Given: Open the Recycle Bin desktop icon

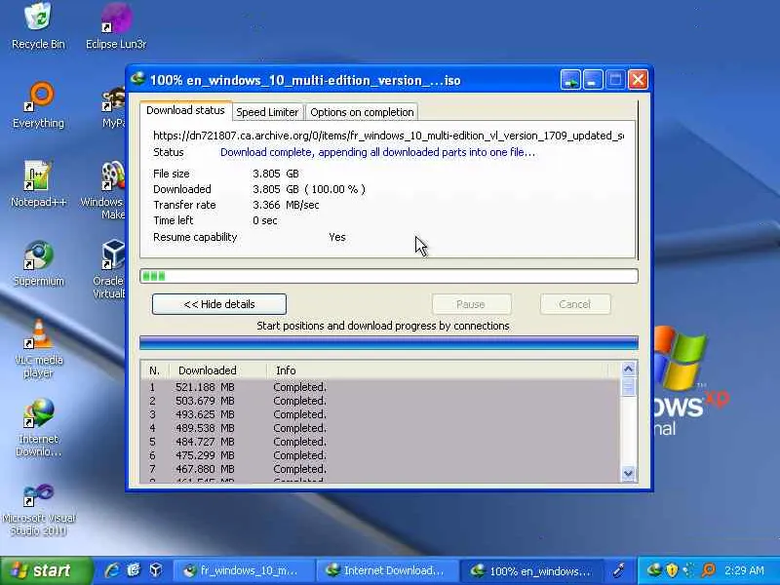Looking at the screenshot, I should (x=38, y=26).
